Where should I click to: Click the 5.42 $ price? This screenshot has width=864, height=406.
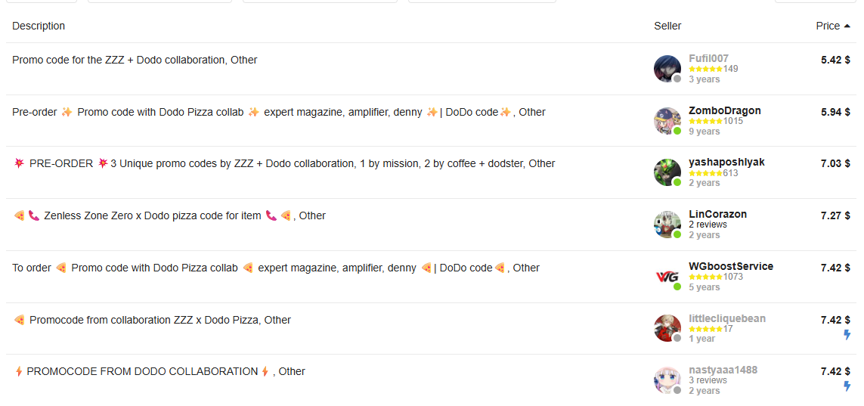[835, 60]
